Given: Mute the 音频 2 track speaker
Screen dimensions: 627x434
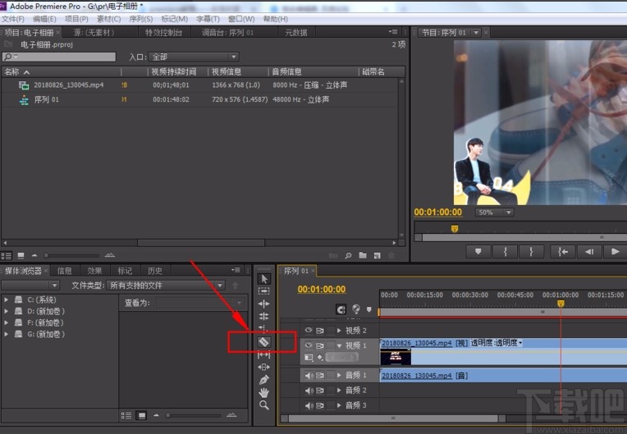Looking at the screenshot, I should coord(309,391).
